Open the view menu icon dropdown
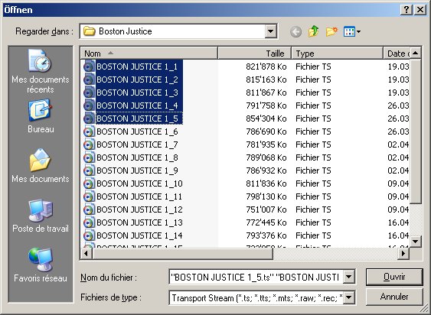 (352, 31)
